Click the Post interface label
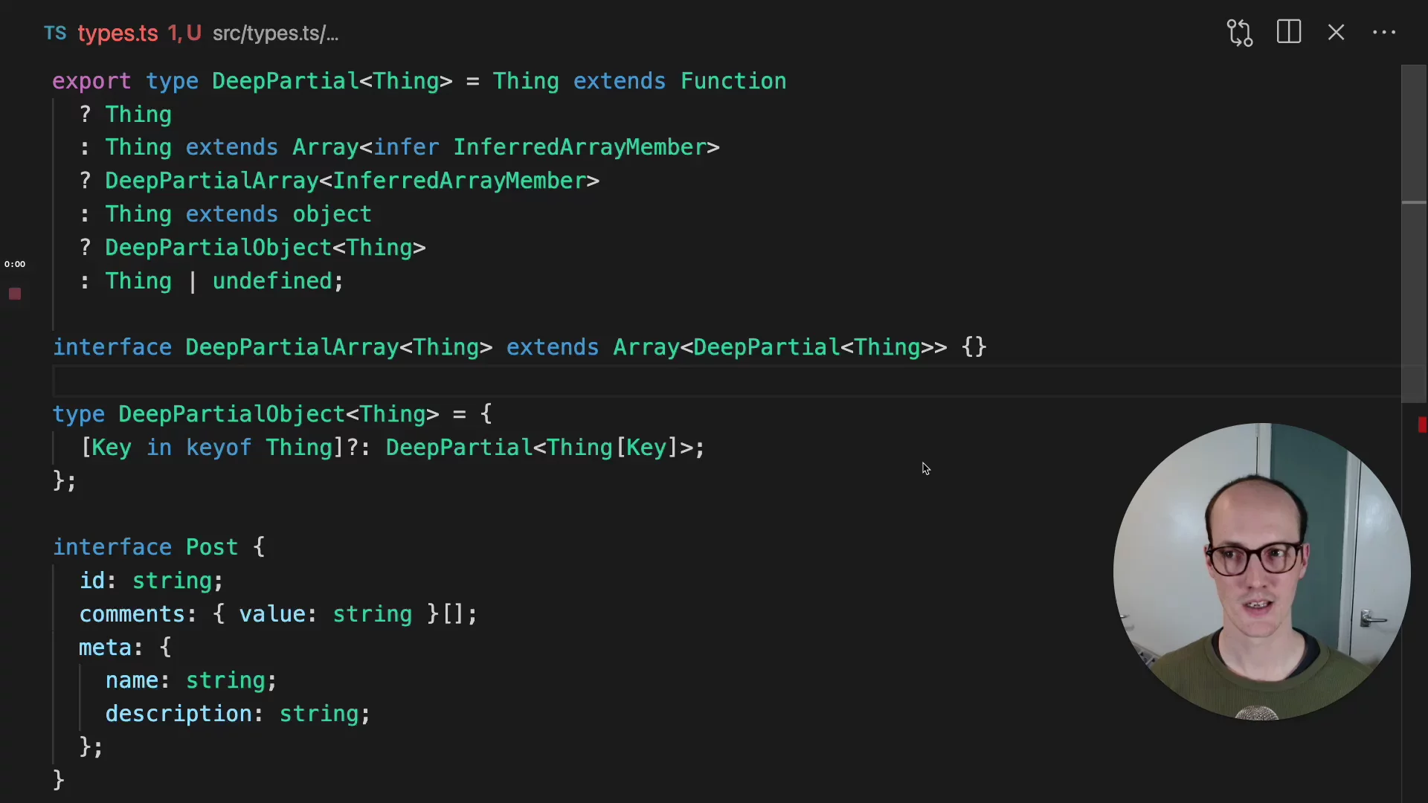The image size is (1428, 803). pos(210,546)
